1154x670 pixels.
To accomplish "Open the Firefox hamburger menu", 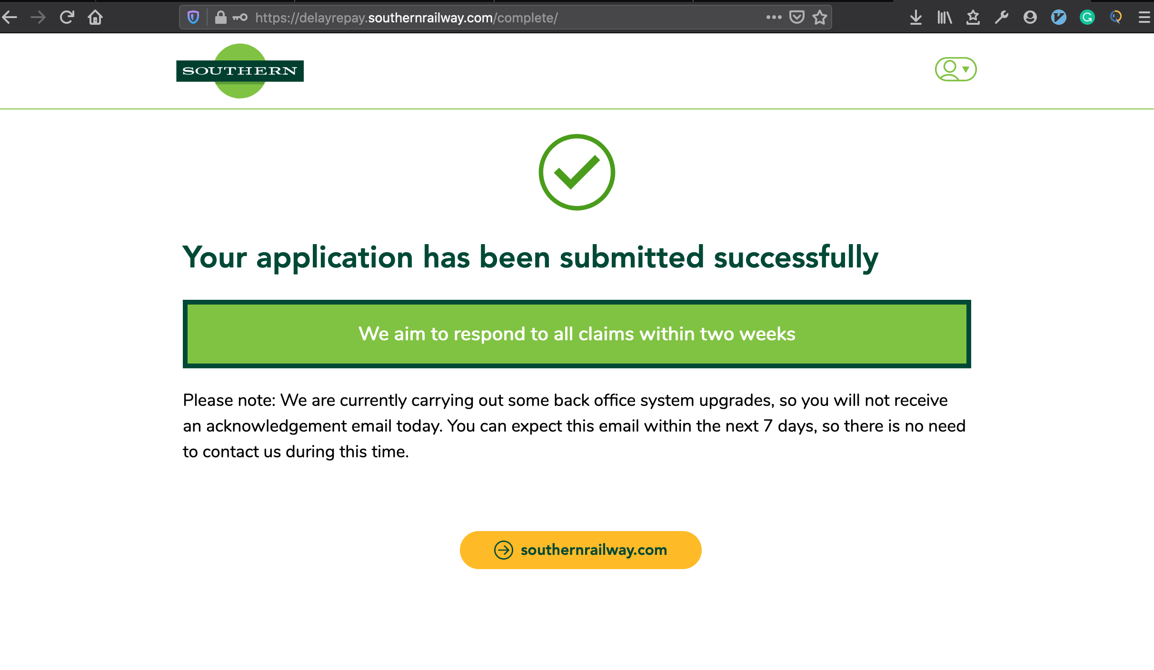I will click(1144, 18).
